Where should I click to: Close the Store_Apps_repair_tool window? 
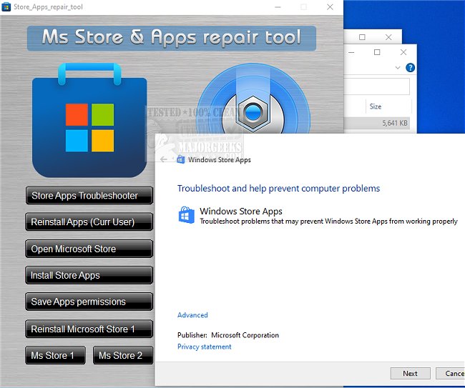pyautogui.click(x=330, y=7)
